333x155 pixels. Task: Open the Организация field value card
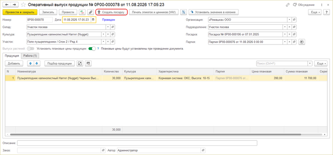(x=294, y=20)
